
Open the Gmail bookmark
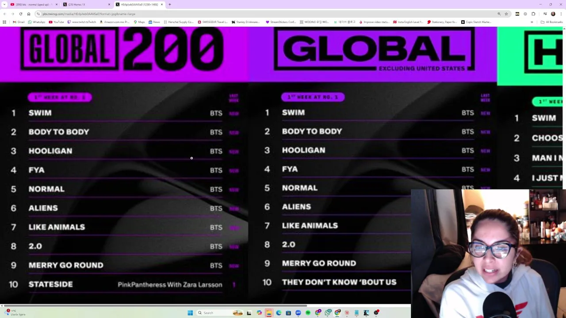tap(19, 22)
